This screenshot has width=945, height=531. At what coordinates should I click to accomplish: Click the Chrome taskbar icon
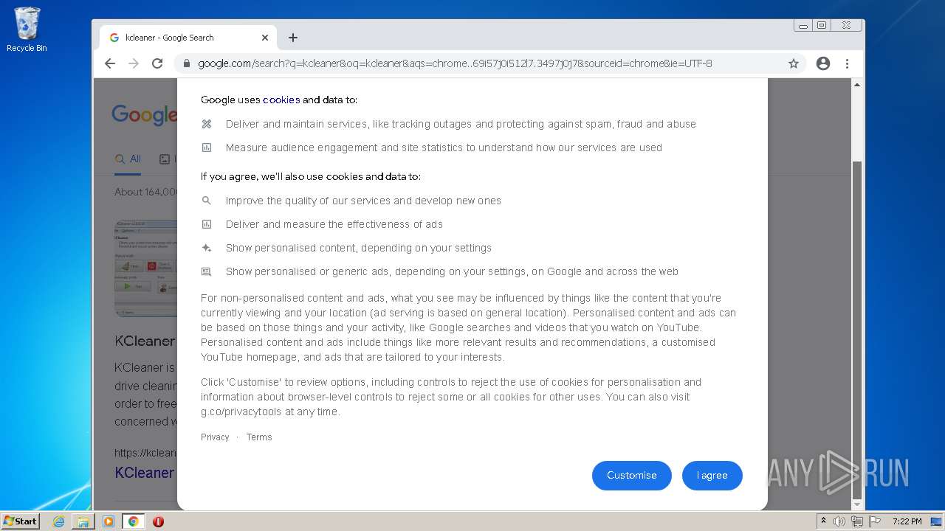(x=134, y=521)
